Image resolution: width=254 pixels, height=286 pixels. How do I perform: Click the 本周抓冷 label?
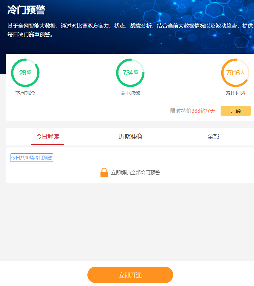tap(25, 93)
